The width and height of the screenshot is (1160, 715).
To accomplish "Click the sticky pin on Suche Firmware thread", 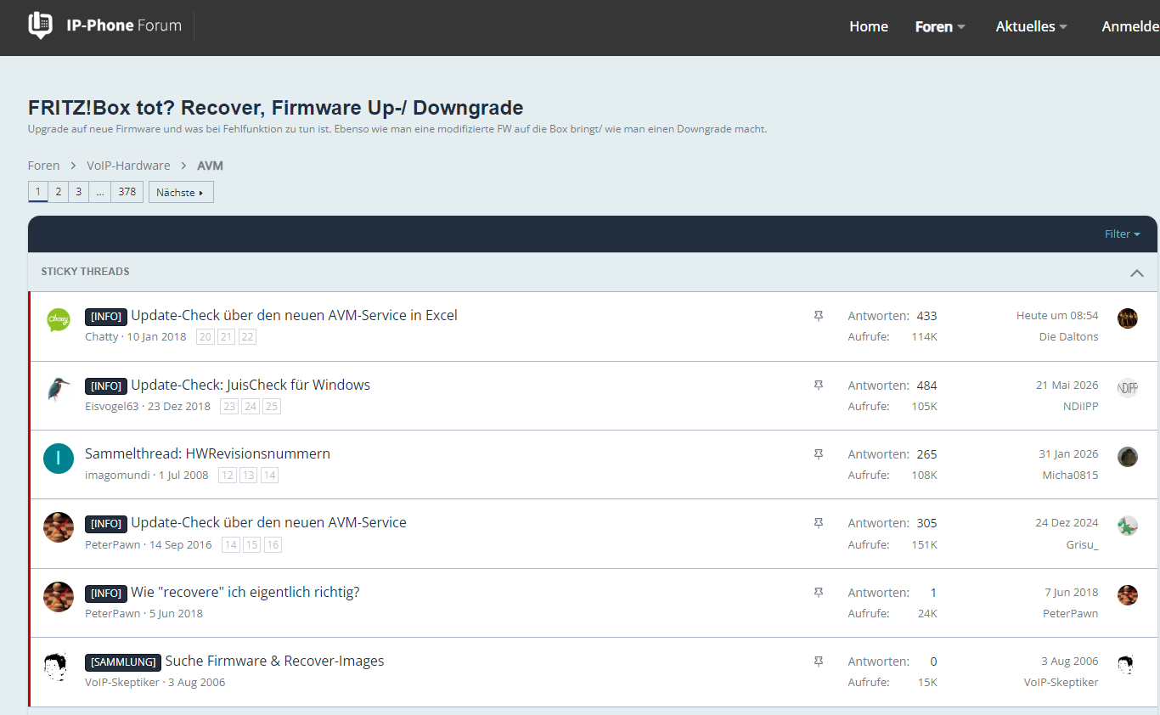I will click(819, 662).
